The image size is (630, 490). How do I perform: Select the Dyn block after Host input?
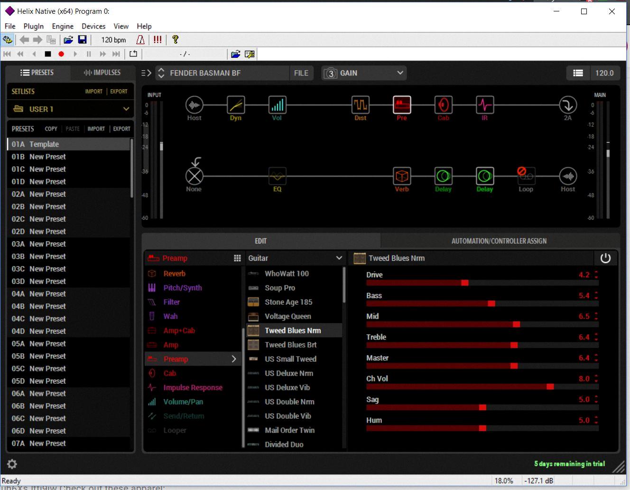tap(235, 105)
